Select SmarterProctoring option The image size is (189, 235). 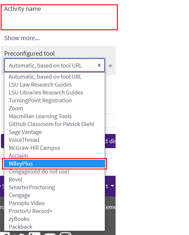pyautogui.click(x=54, y=187)
